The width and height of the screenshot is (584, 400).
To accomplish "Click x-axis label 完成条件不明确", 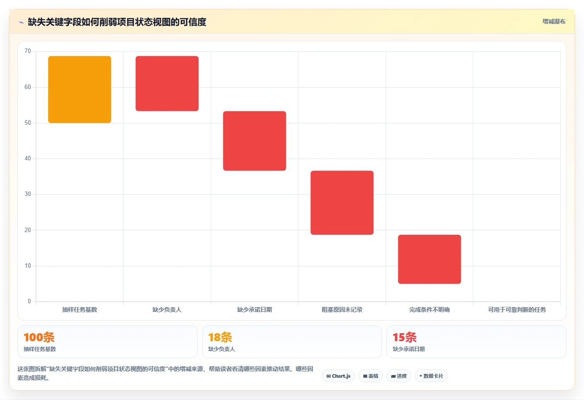I will (429, 310).
